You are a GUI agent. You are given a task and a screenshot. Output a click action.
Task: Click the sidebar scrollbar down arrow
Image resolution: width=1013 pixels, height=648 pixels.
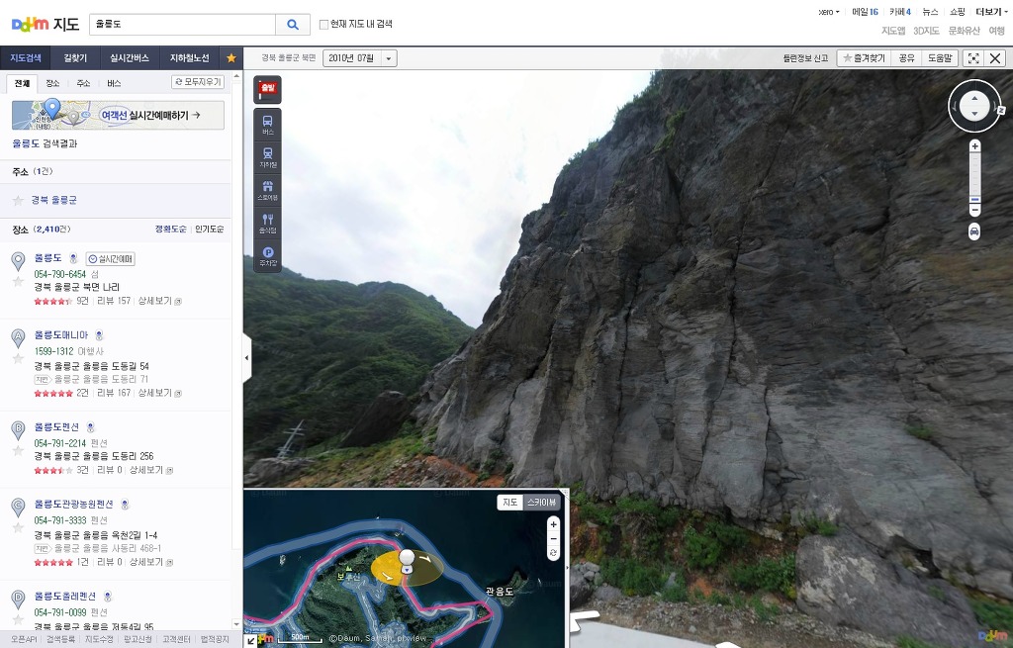tap(236, 624)
